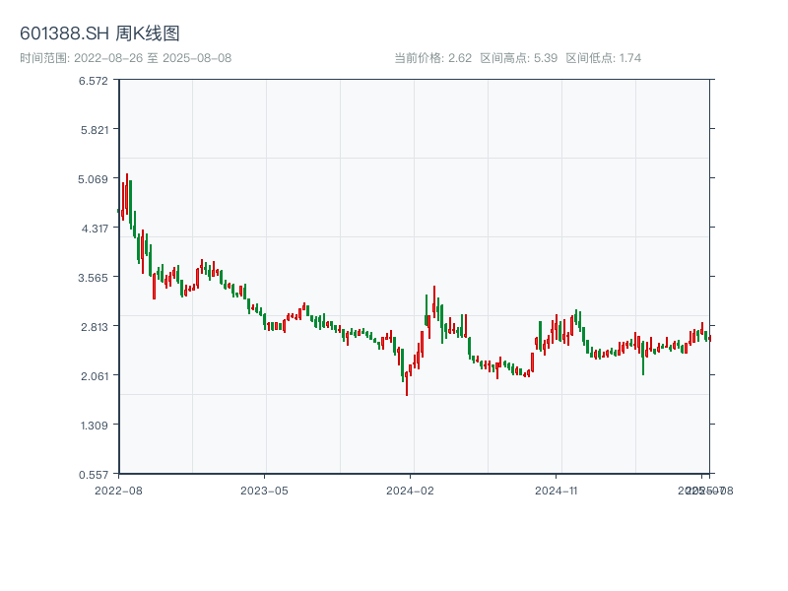Select the 当前价格 2.62 label
Viewport: 788px width, 591px height.
tap(432, 58)
